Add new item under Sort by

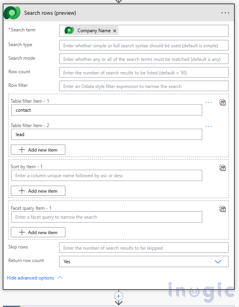38,191
